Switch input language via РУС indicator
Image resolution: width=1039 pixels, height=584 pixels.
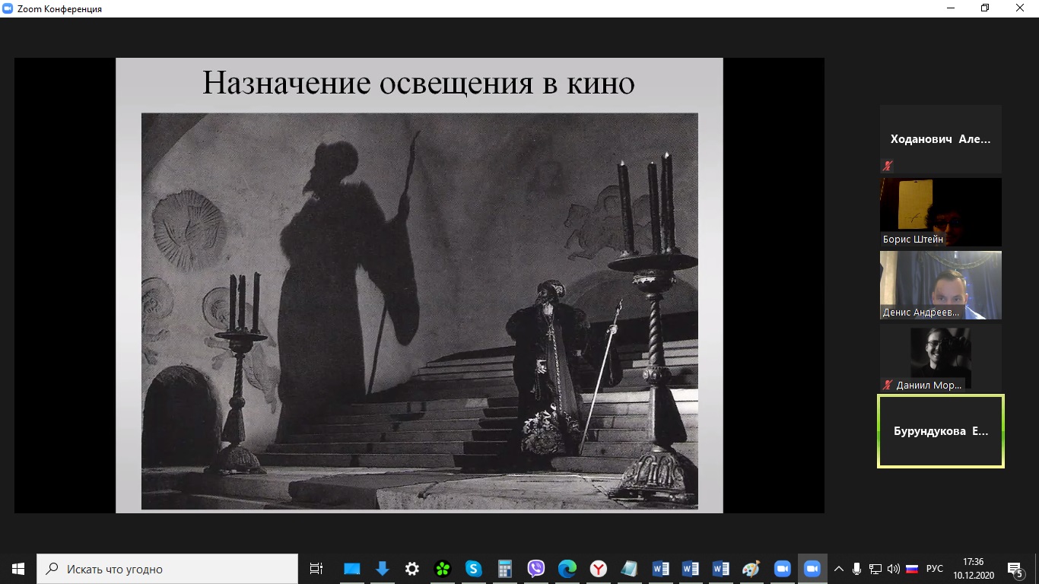coord(935,569)
